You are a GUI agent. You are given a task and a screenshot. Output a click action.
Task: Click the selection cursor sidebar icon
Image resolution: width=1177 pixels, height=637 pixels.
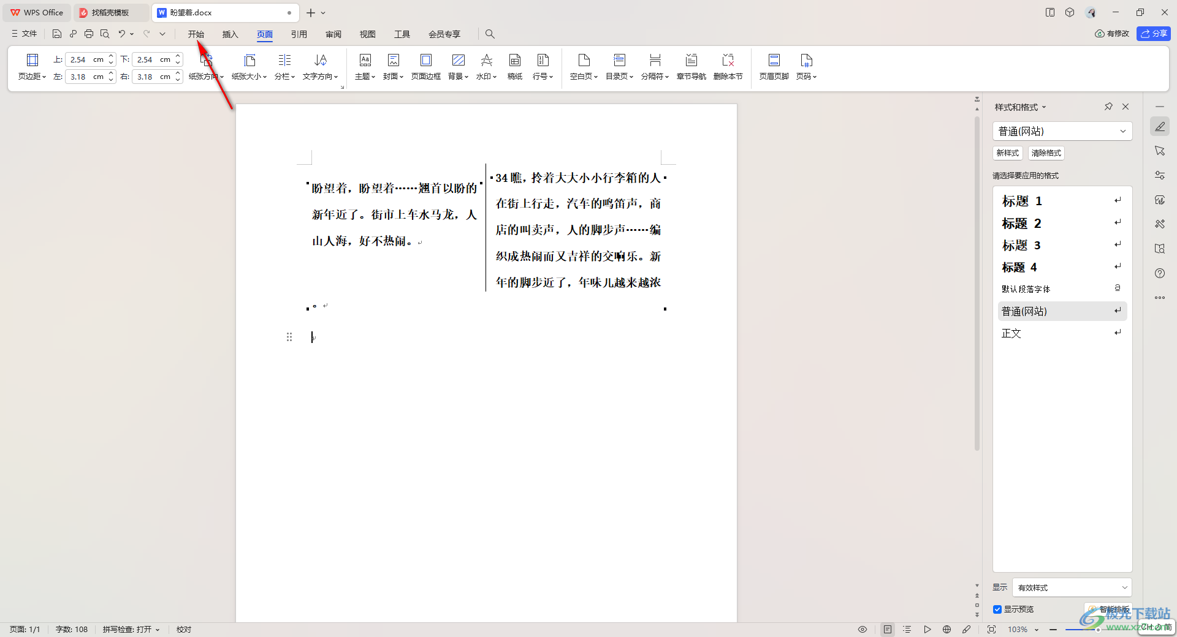click(1160, 151)
